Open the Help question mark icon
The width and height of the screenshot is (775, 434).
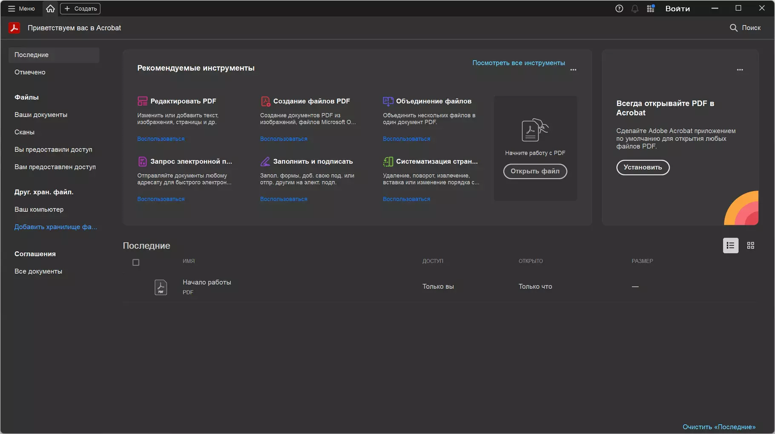(619, 9)
